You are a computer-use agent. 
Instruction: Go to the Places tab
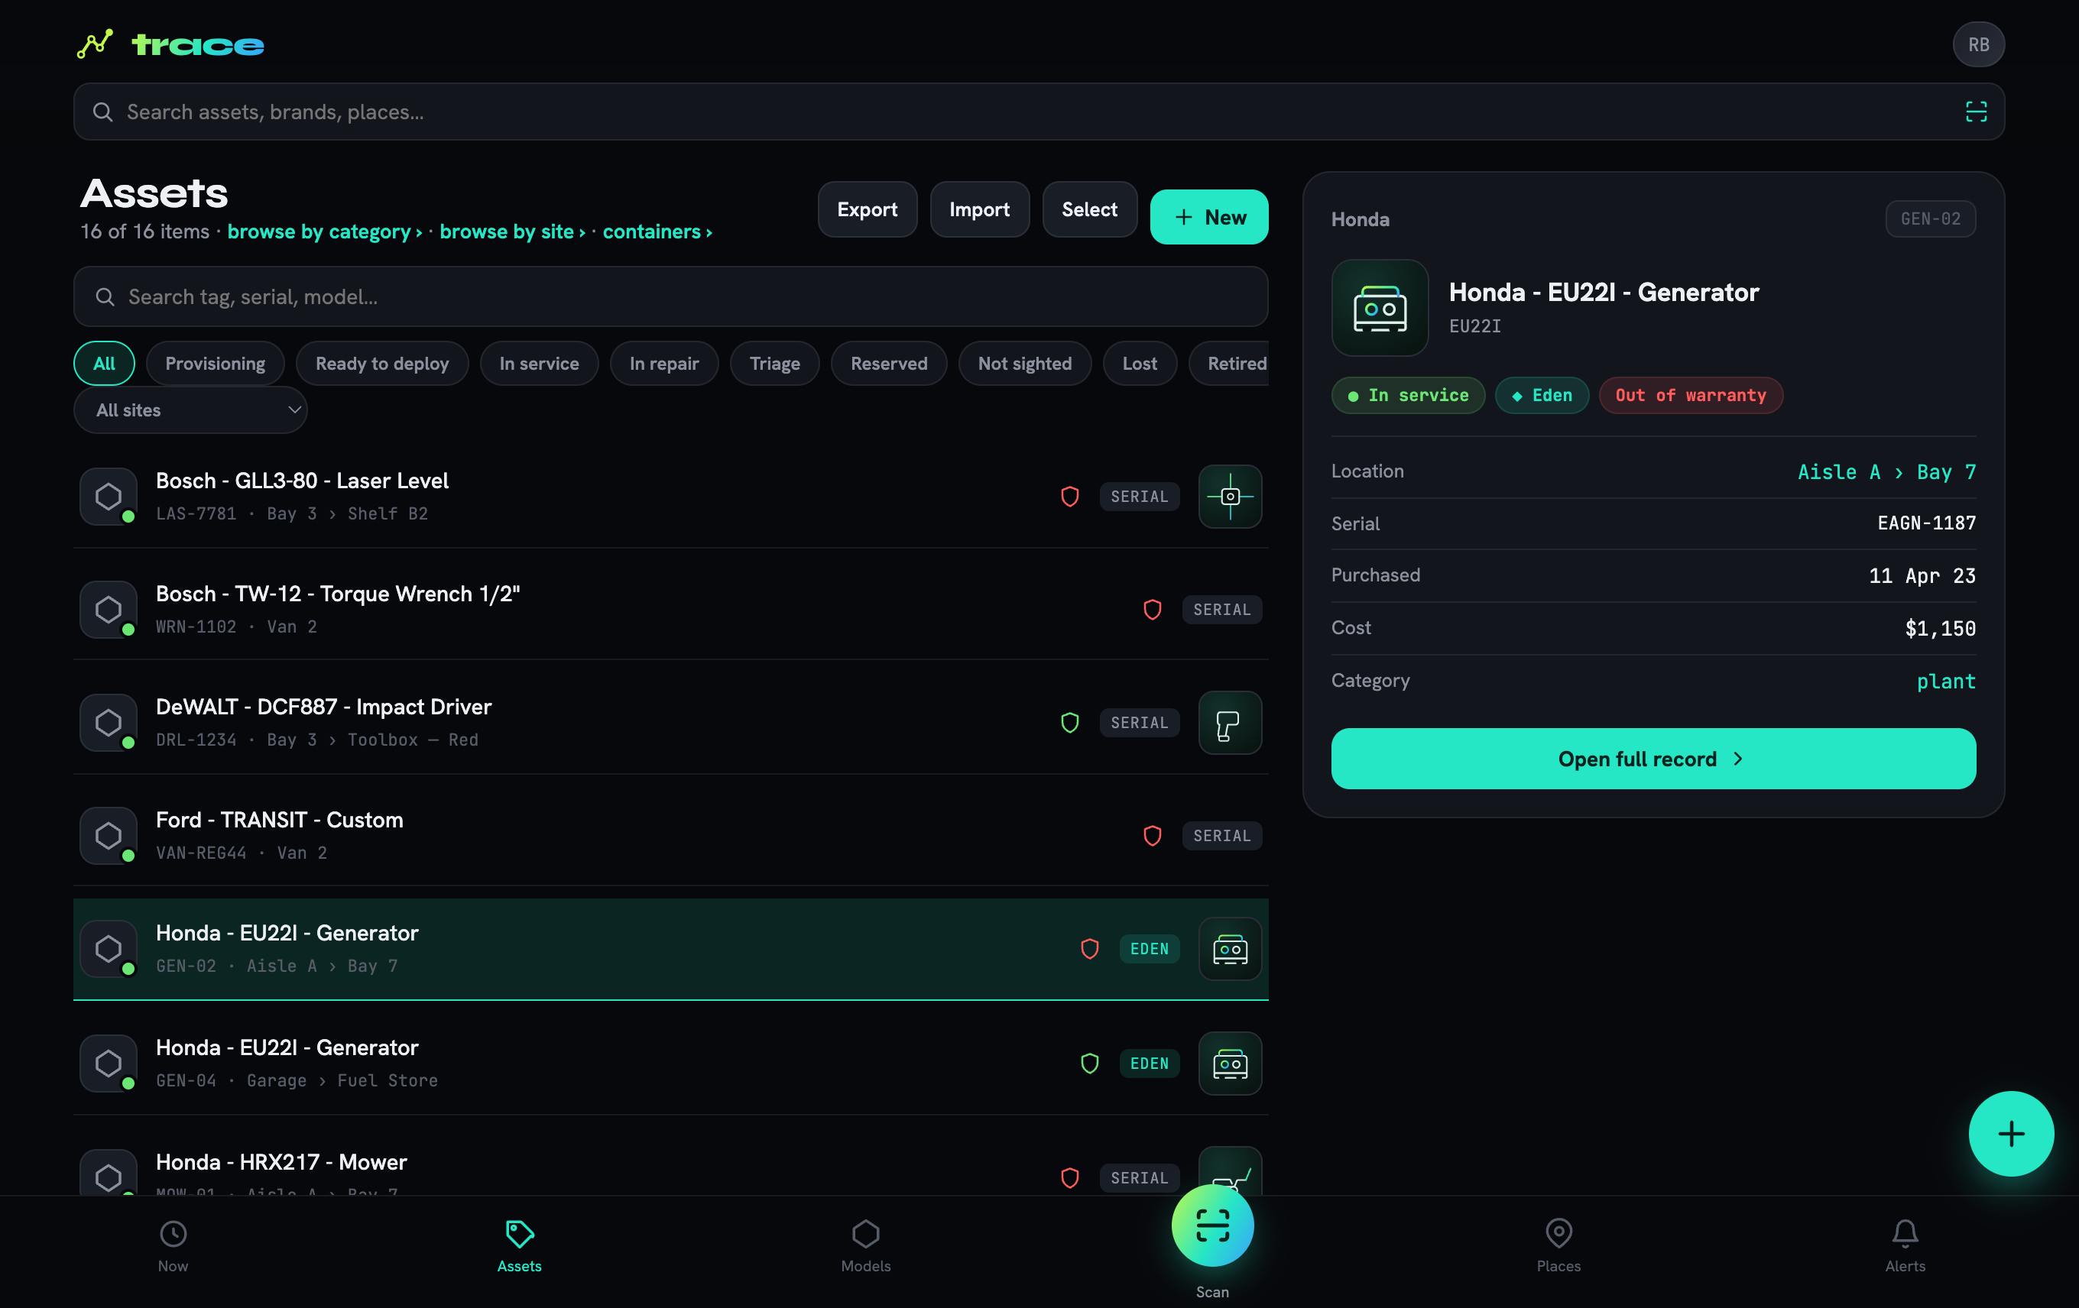pyautogui.click(x=1558, y=1246)
